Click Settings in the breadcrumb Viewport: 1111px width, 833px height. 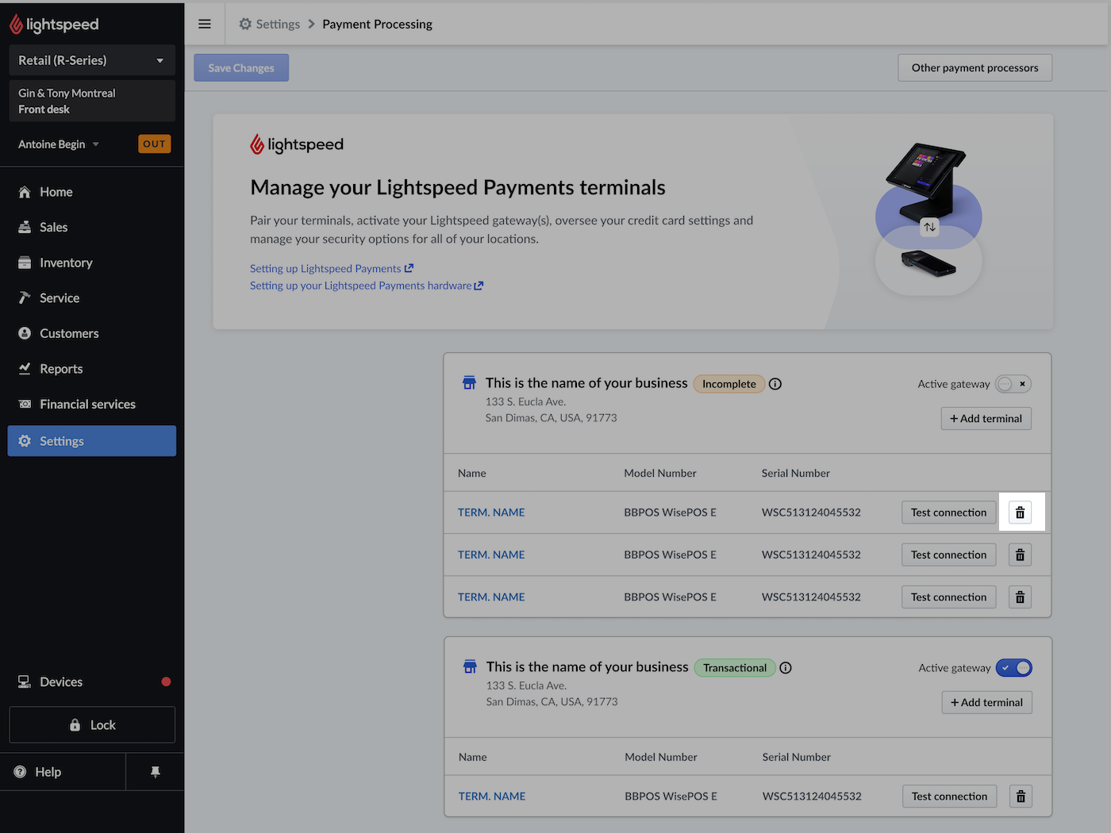(277, 24)
